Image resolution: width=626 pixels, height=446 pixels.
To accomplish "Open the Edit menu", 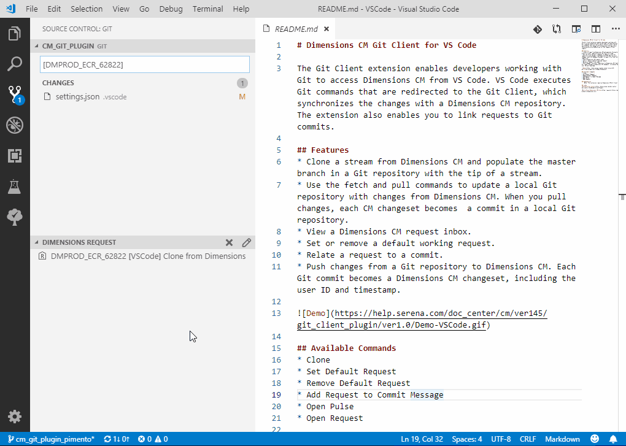I will [54, 9].
